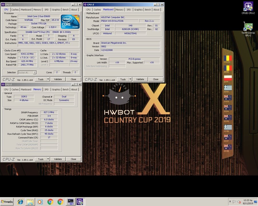This screenshot has height=206, width=258.
Task: Open SPD tab in top-left CPU-Z window
Action: [46, 9]
